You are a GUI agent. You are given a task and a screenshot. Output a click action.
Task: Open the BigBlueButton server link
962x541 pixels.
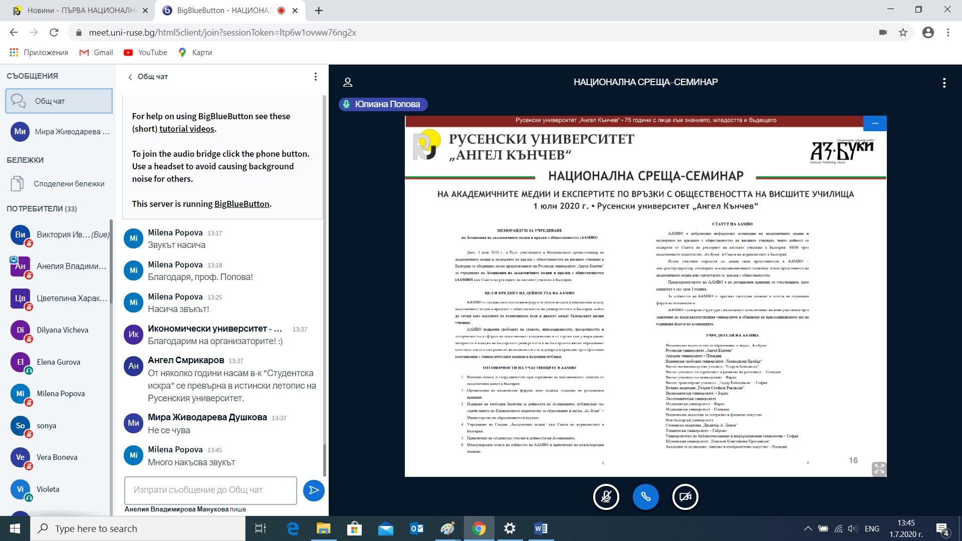242,204
